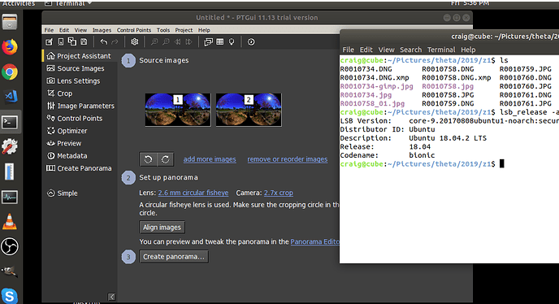The height and width of the screenshot is (304, 559).
Task: Click the Open project toolbar icon
Action: click(61, 41)
